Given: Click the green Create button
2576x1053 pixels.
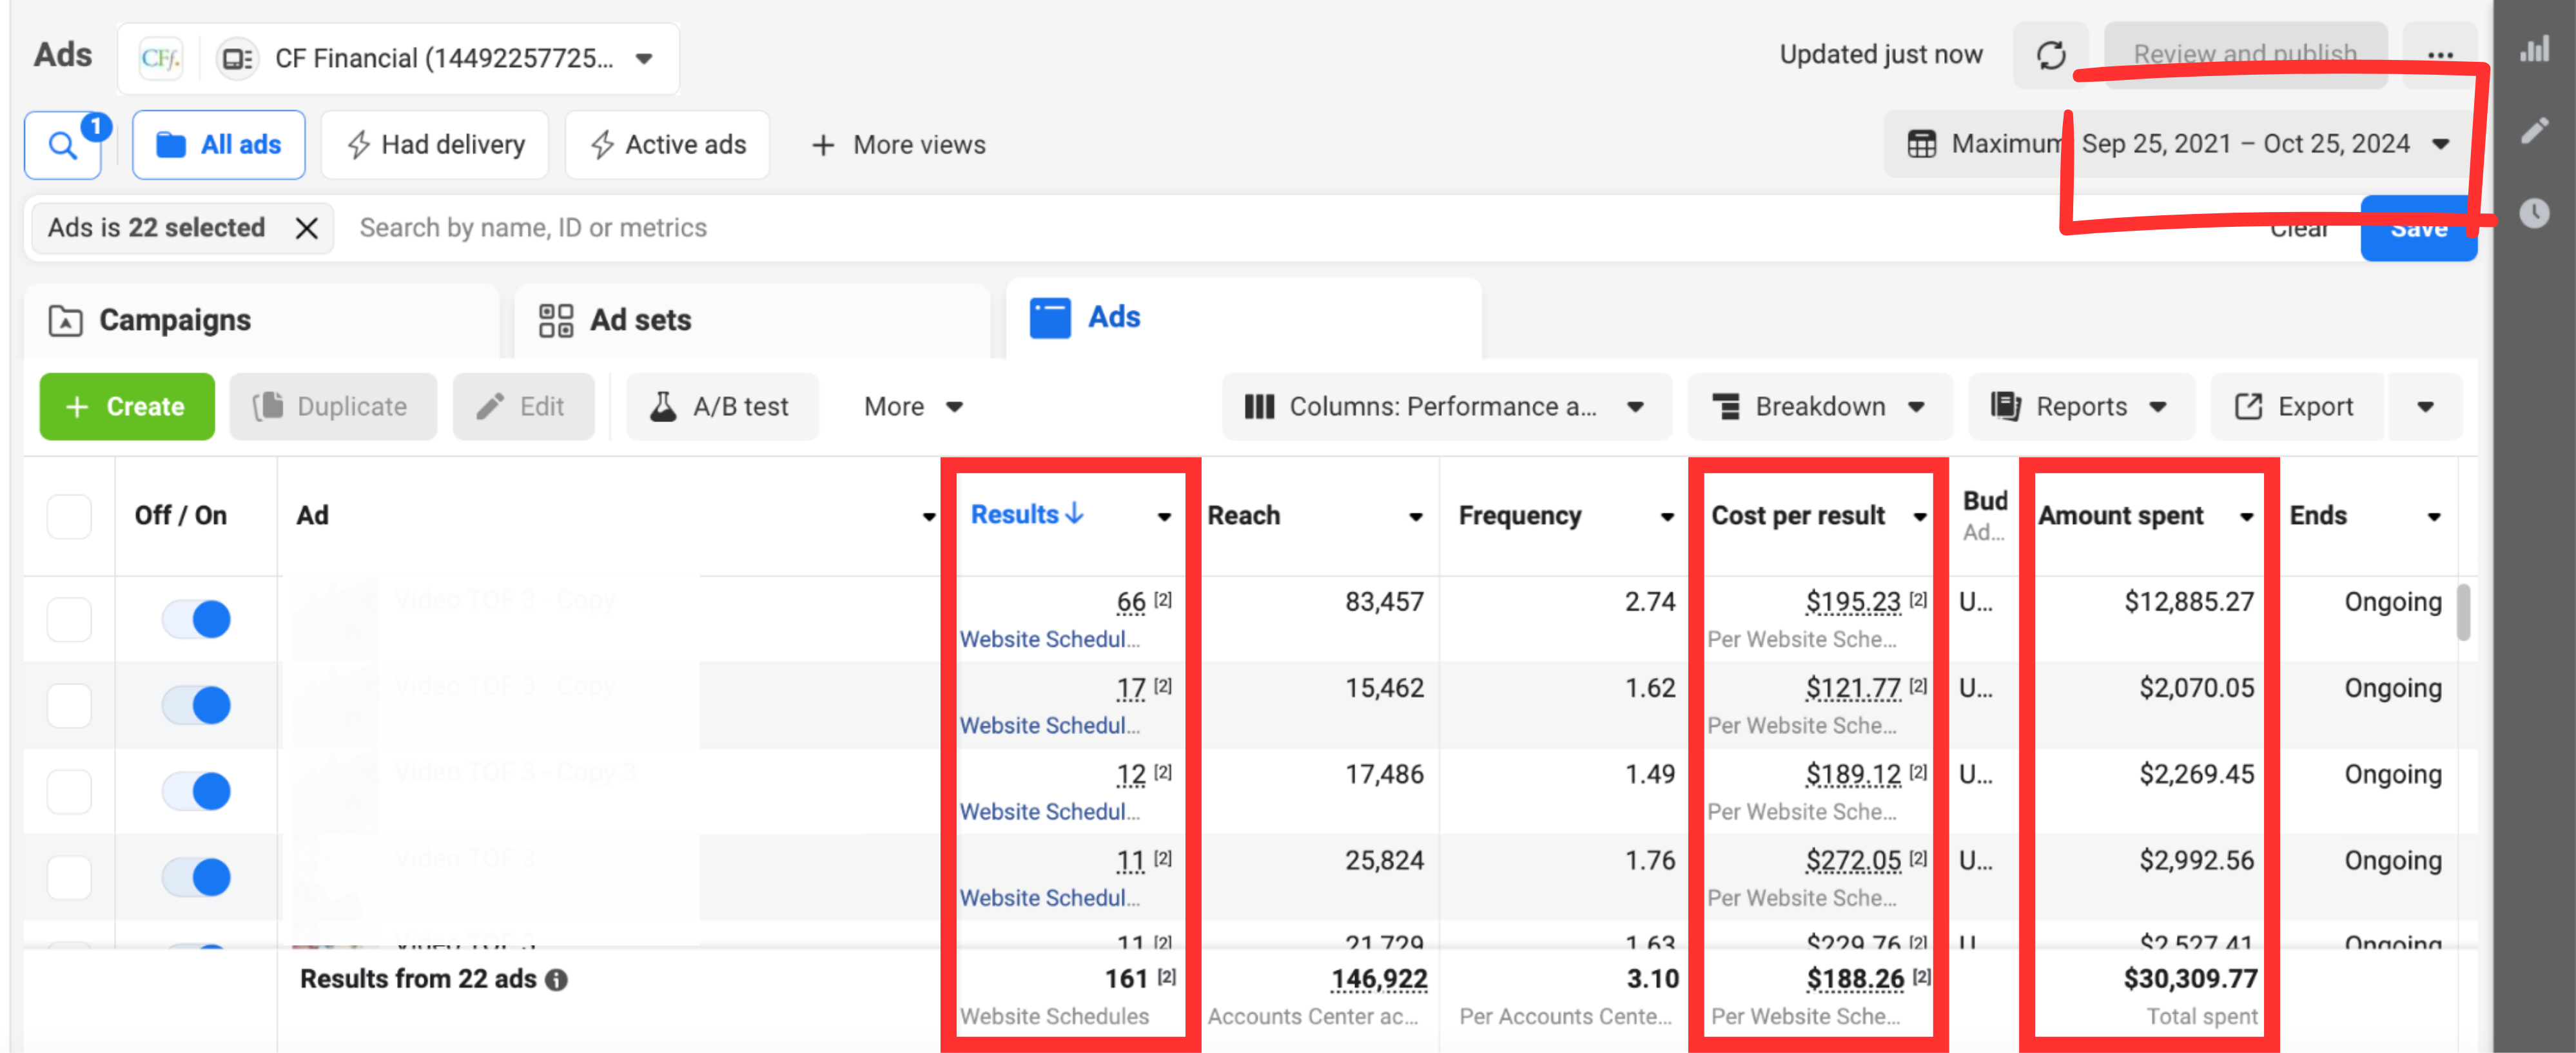Looking at the screenshot, I should (127, 407).
